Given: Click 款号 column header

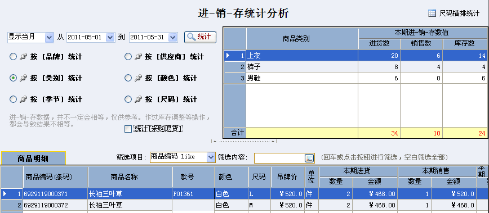Looking at the screenshot, I should [x=193, y=177].
